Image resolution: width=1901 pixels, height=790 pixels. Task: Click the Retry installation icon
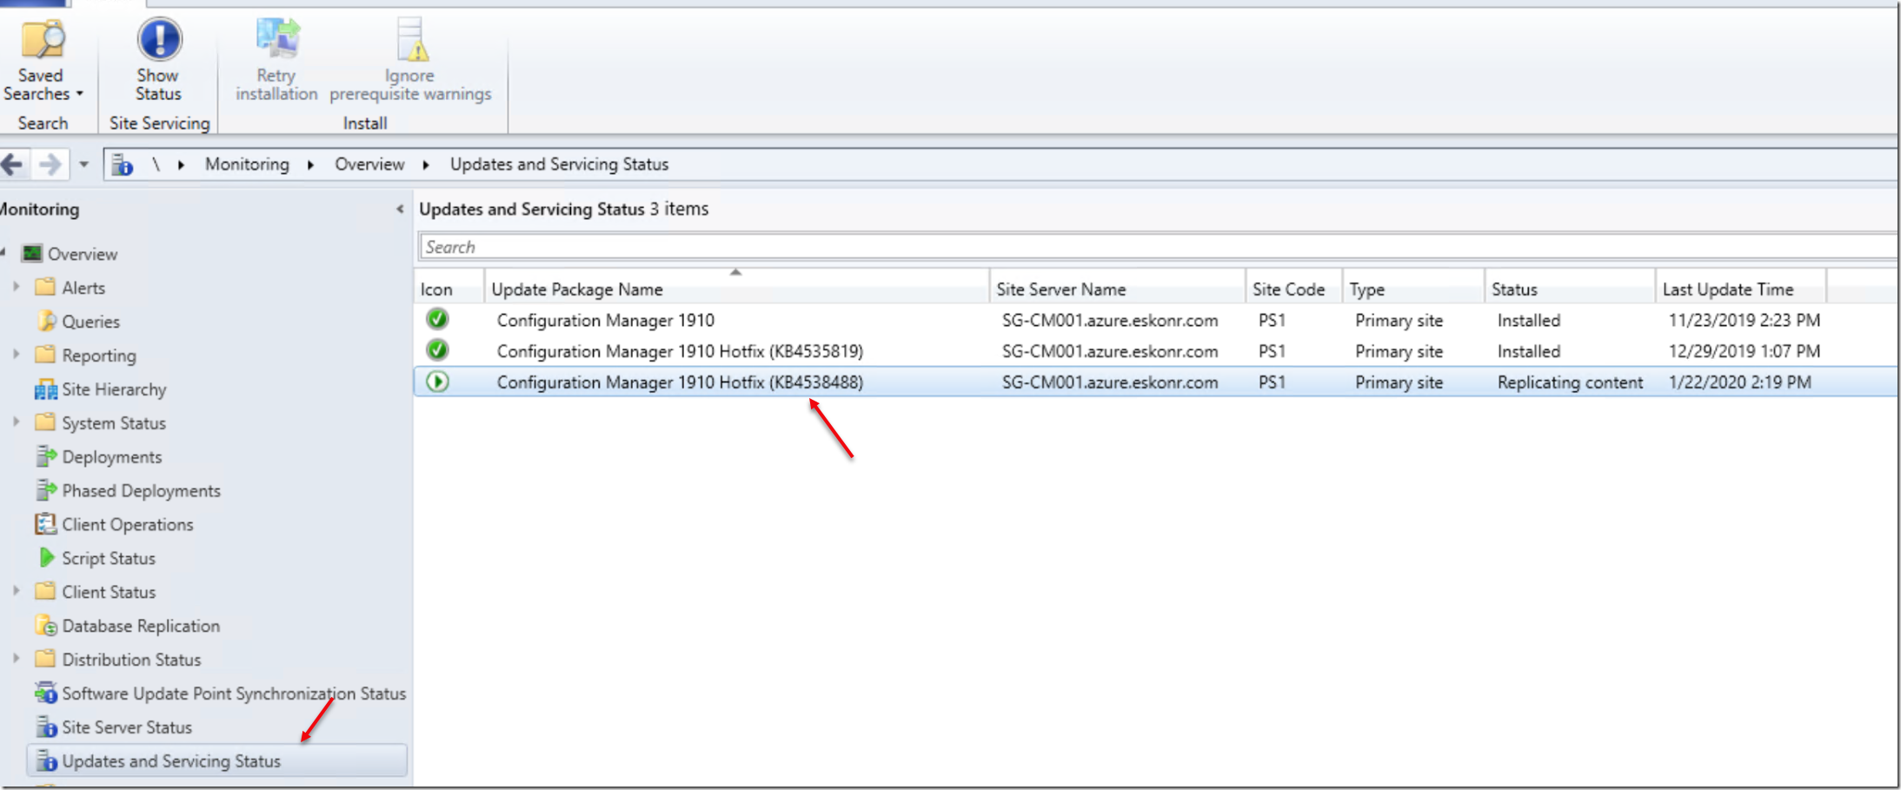[276, 42]
